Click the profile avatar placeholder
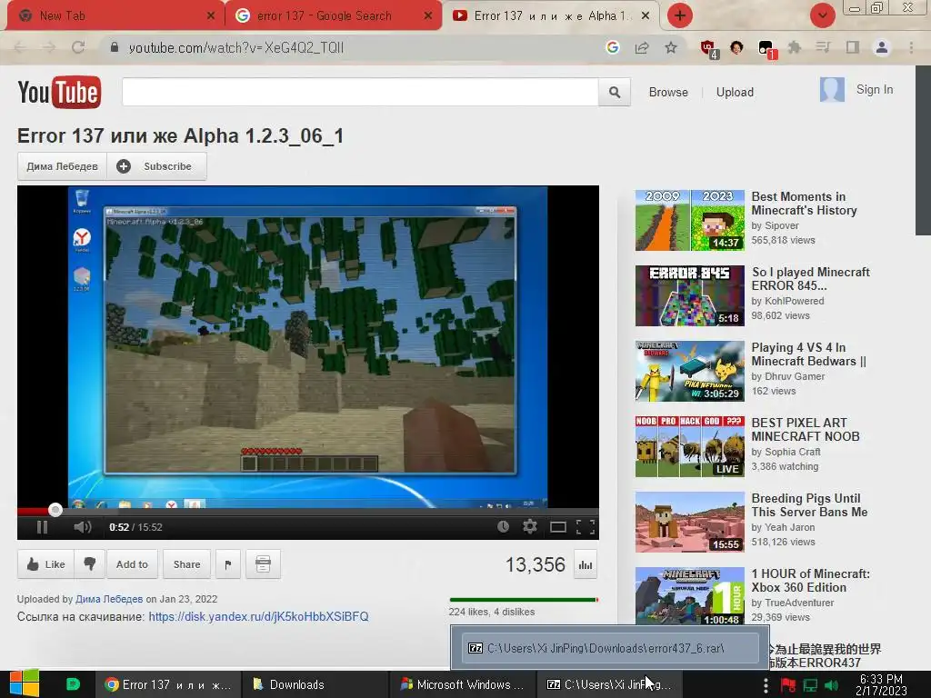Viewport: 931px width, 698px height. (832, 90)
